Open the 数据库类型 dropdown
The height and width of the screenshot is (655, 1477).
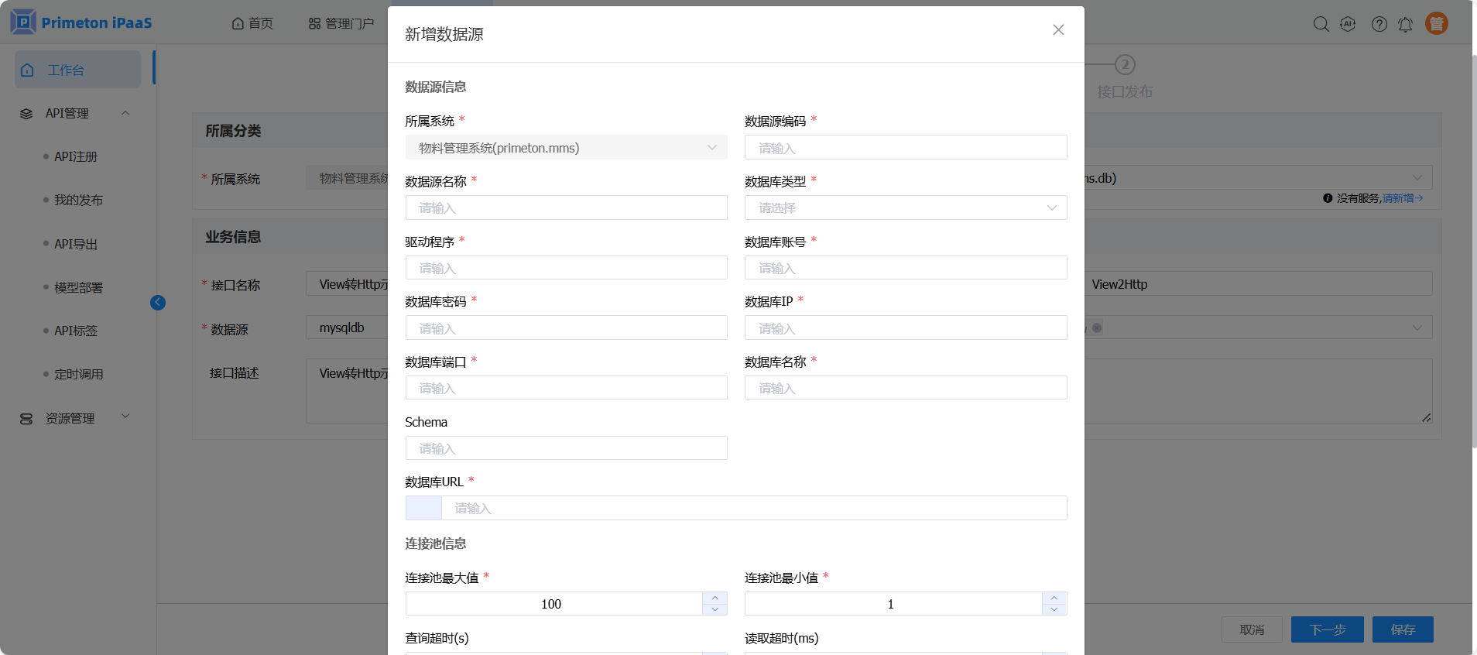[x=905, y=207]
